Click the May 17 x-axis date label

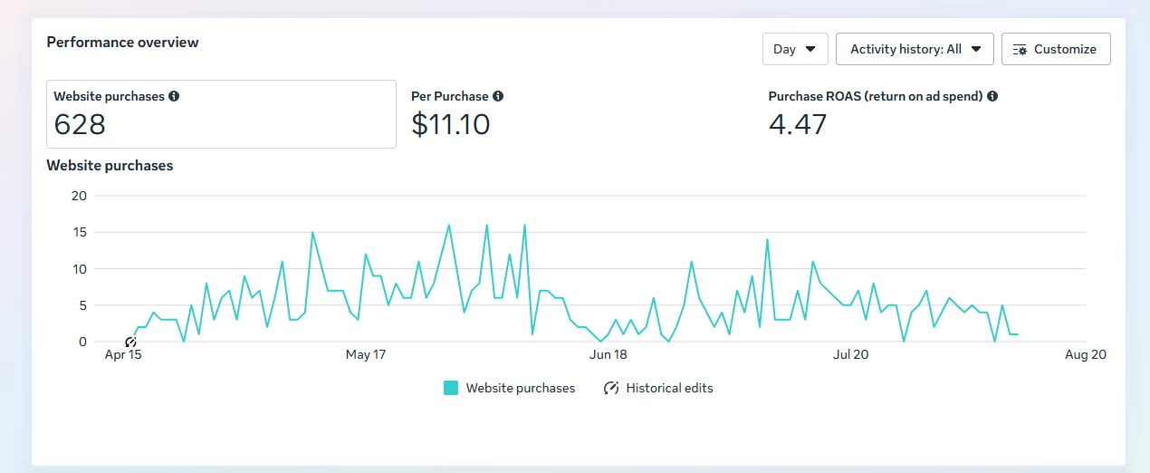366,354
